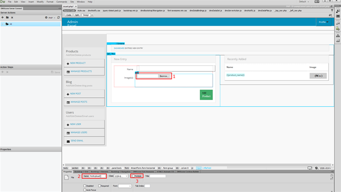Click the Name field in Properties inspector
The width and height of the screenshot is (341, 192).
point(98,176)
